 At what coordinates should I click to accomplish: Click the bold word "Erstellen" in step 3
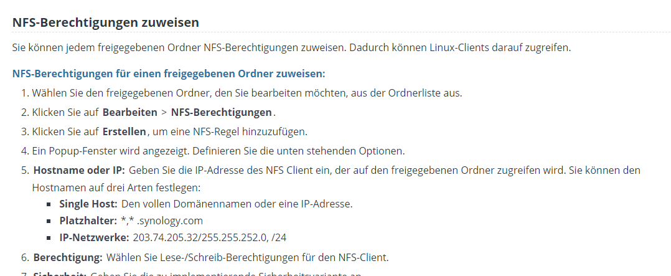pos(124,131)
